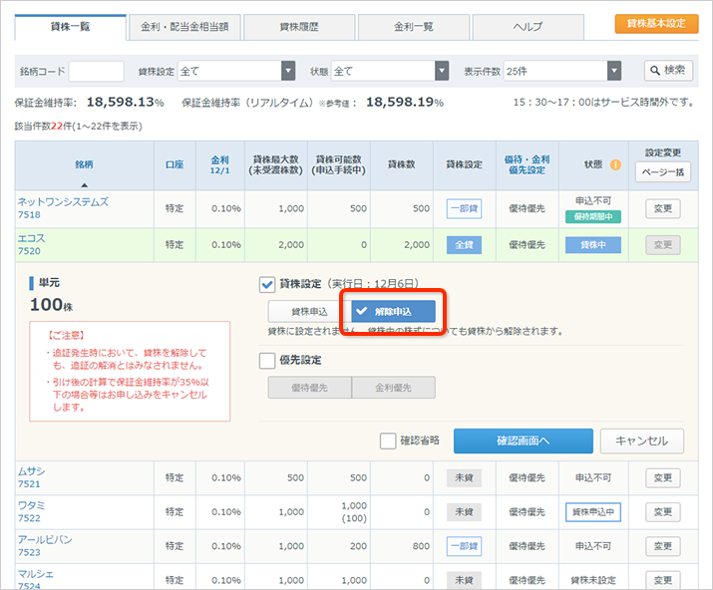Select the 解除申込 option
The width and height of the screenshot is (713, 590).
(393, 312)
